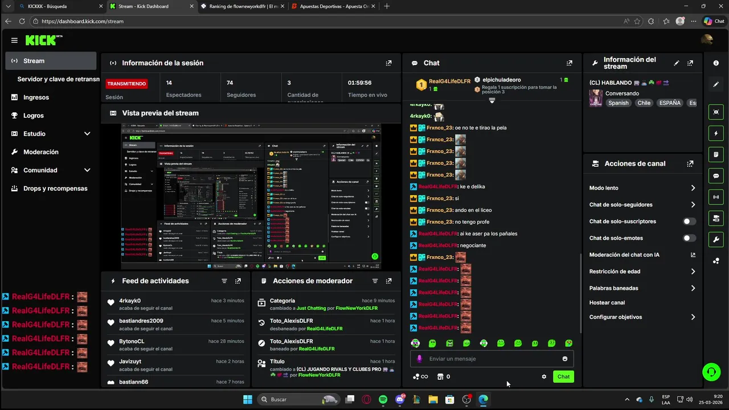Click the Chile tag chip
729x410 pixels.
[x=644, y=103]
